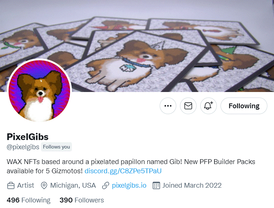
Task: Click the Artist category label
Action: 25,185
